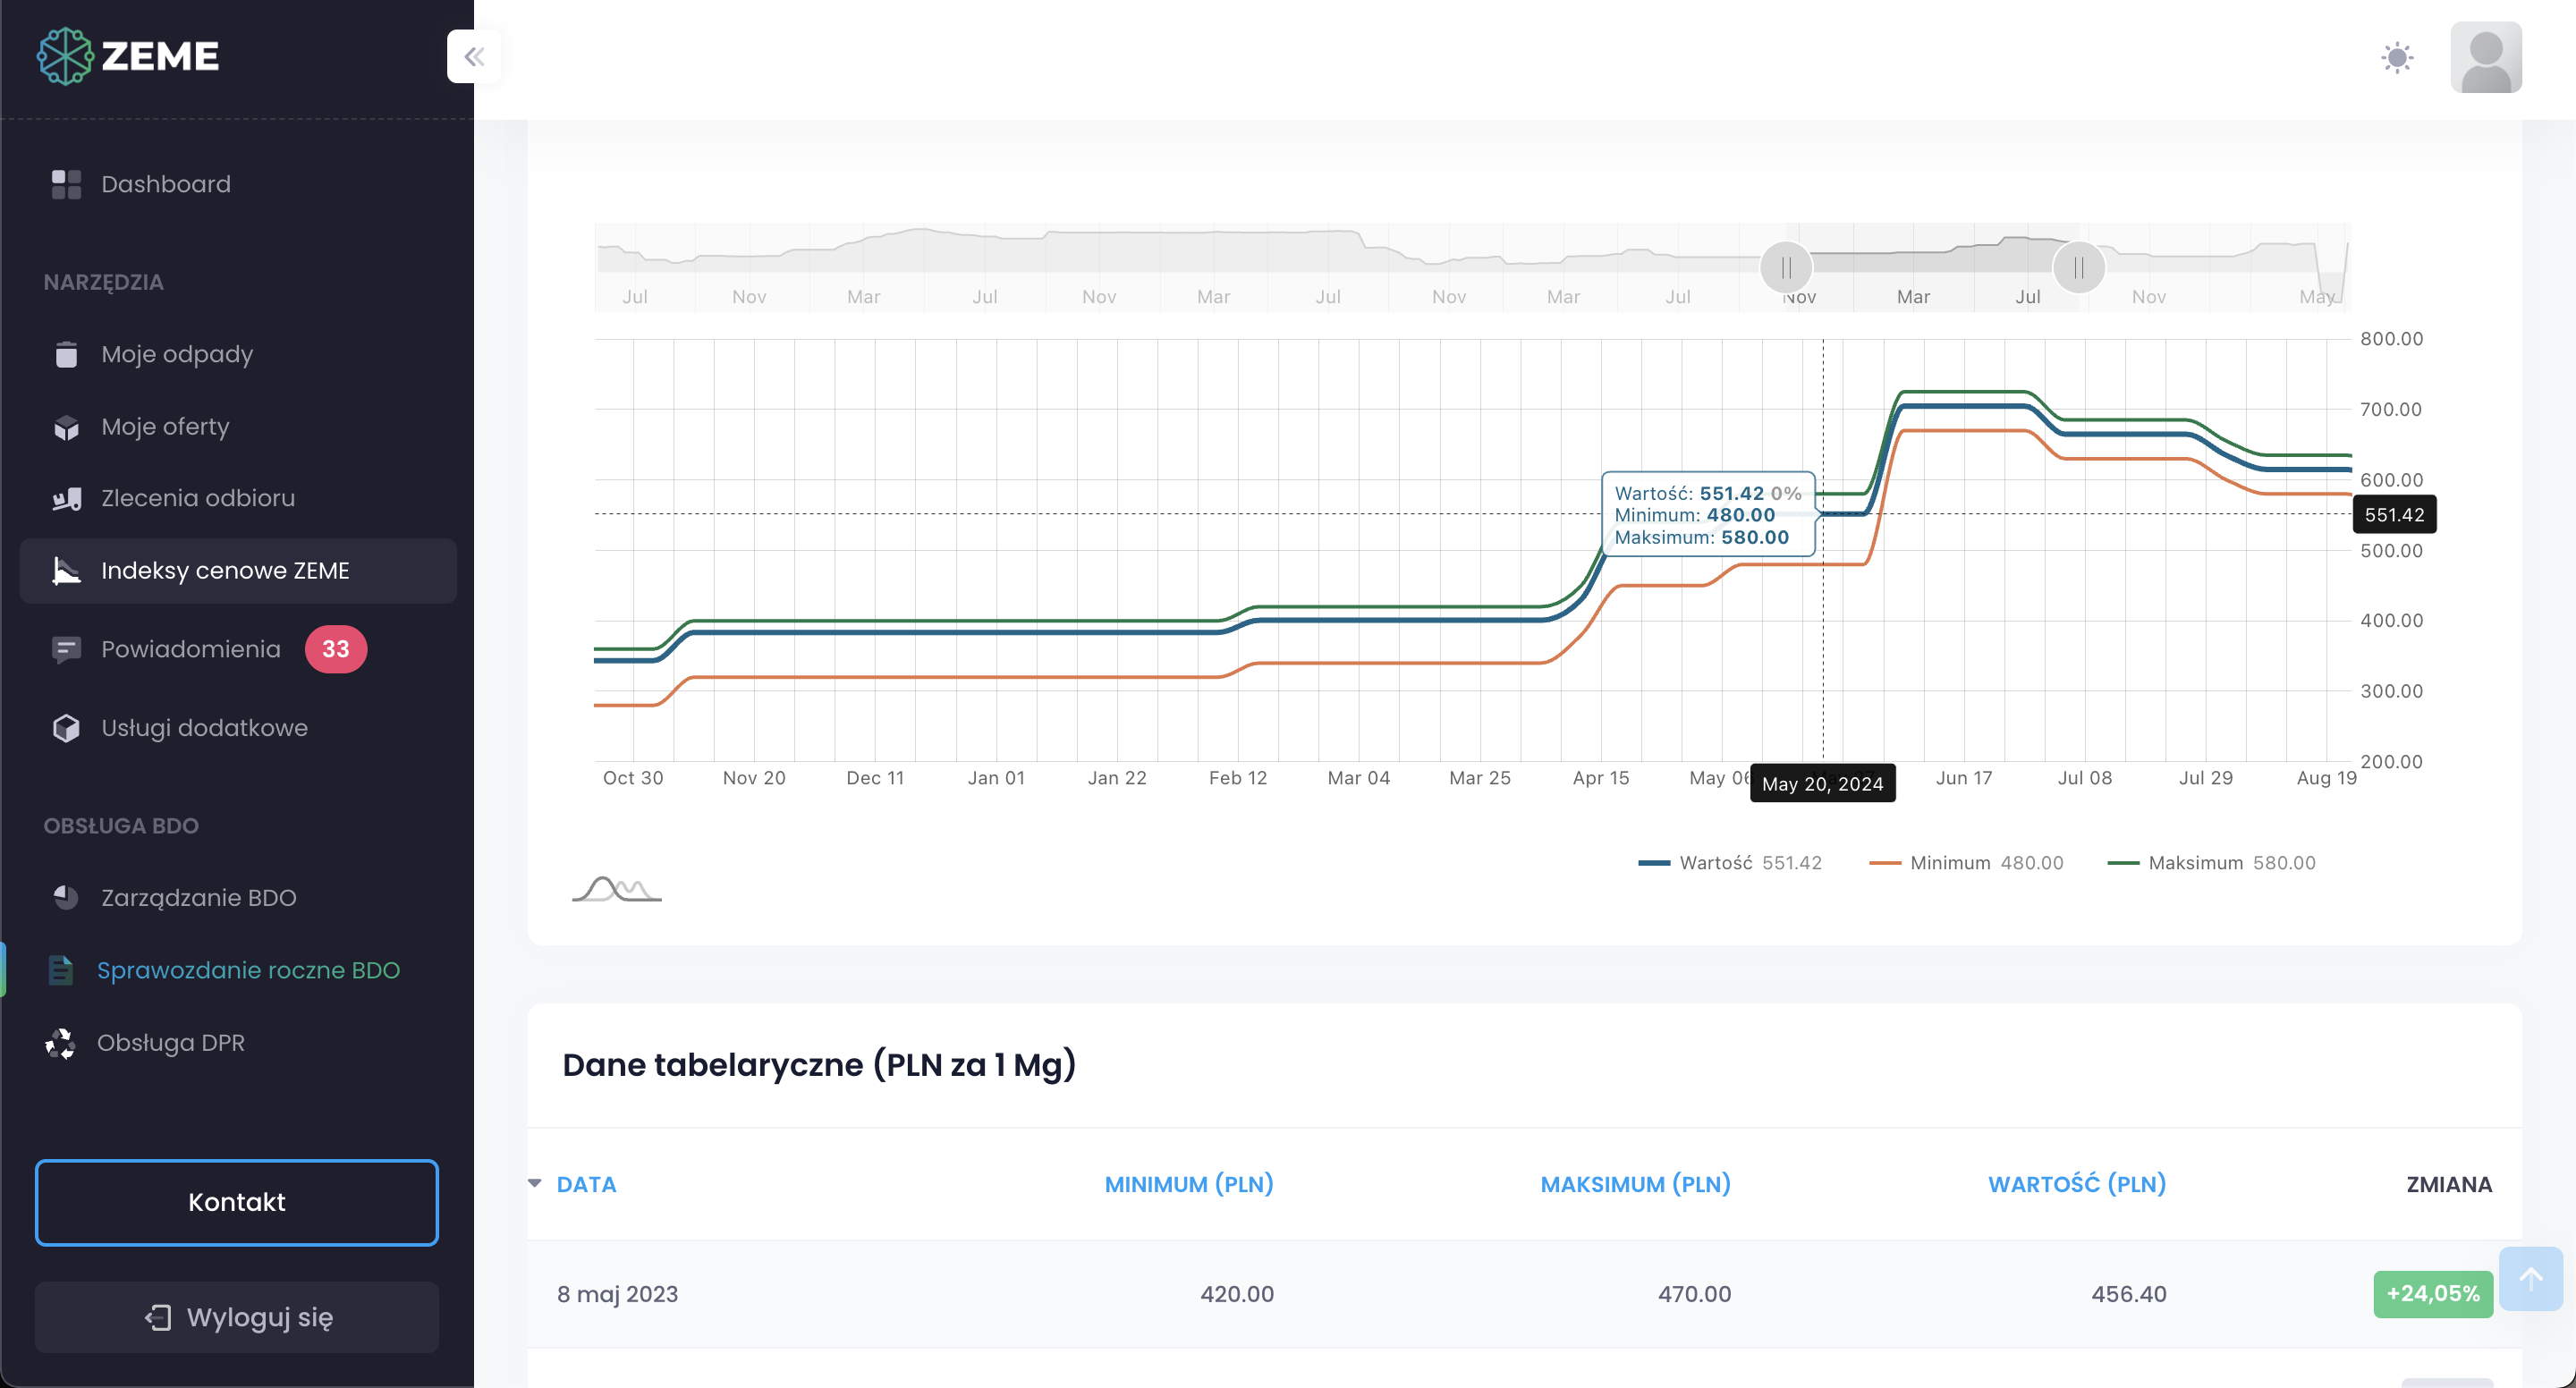The width and height of the screenshot is (2576, 1388).
Task: Click the ZEME logo
Action: pos(128,56)
